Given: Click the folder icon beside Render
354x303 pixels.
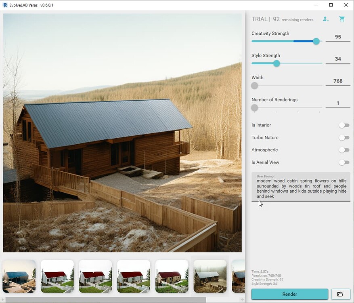Looking at the screenshot, I should (341, 294).
